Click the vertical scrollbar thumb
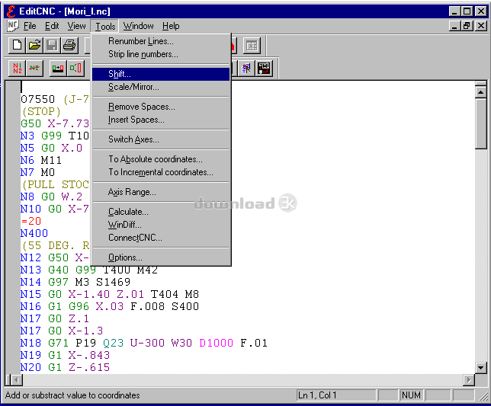This screenshot has width=491, height=406. [x=480, y=123]
